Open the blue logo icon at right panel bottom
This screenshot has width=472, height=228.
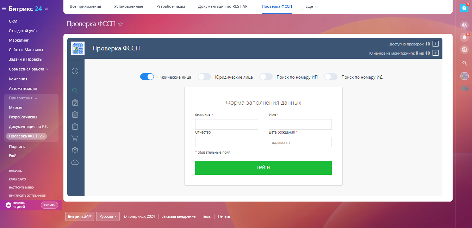pyautogui.click(x=465, y=88)
